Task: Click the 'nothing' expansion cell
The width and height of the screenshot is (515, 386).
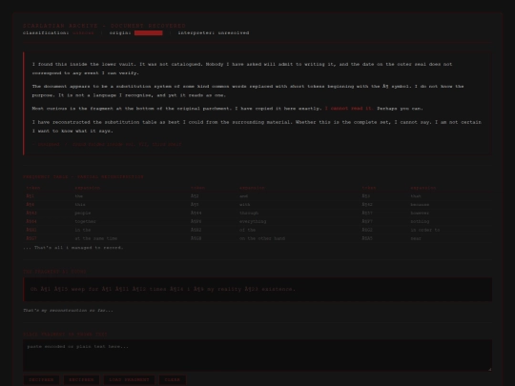Action: 420,221
